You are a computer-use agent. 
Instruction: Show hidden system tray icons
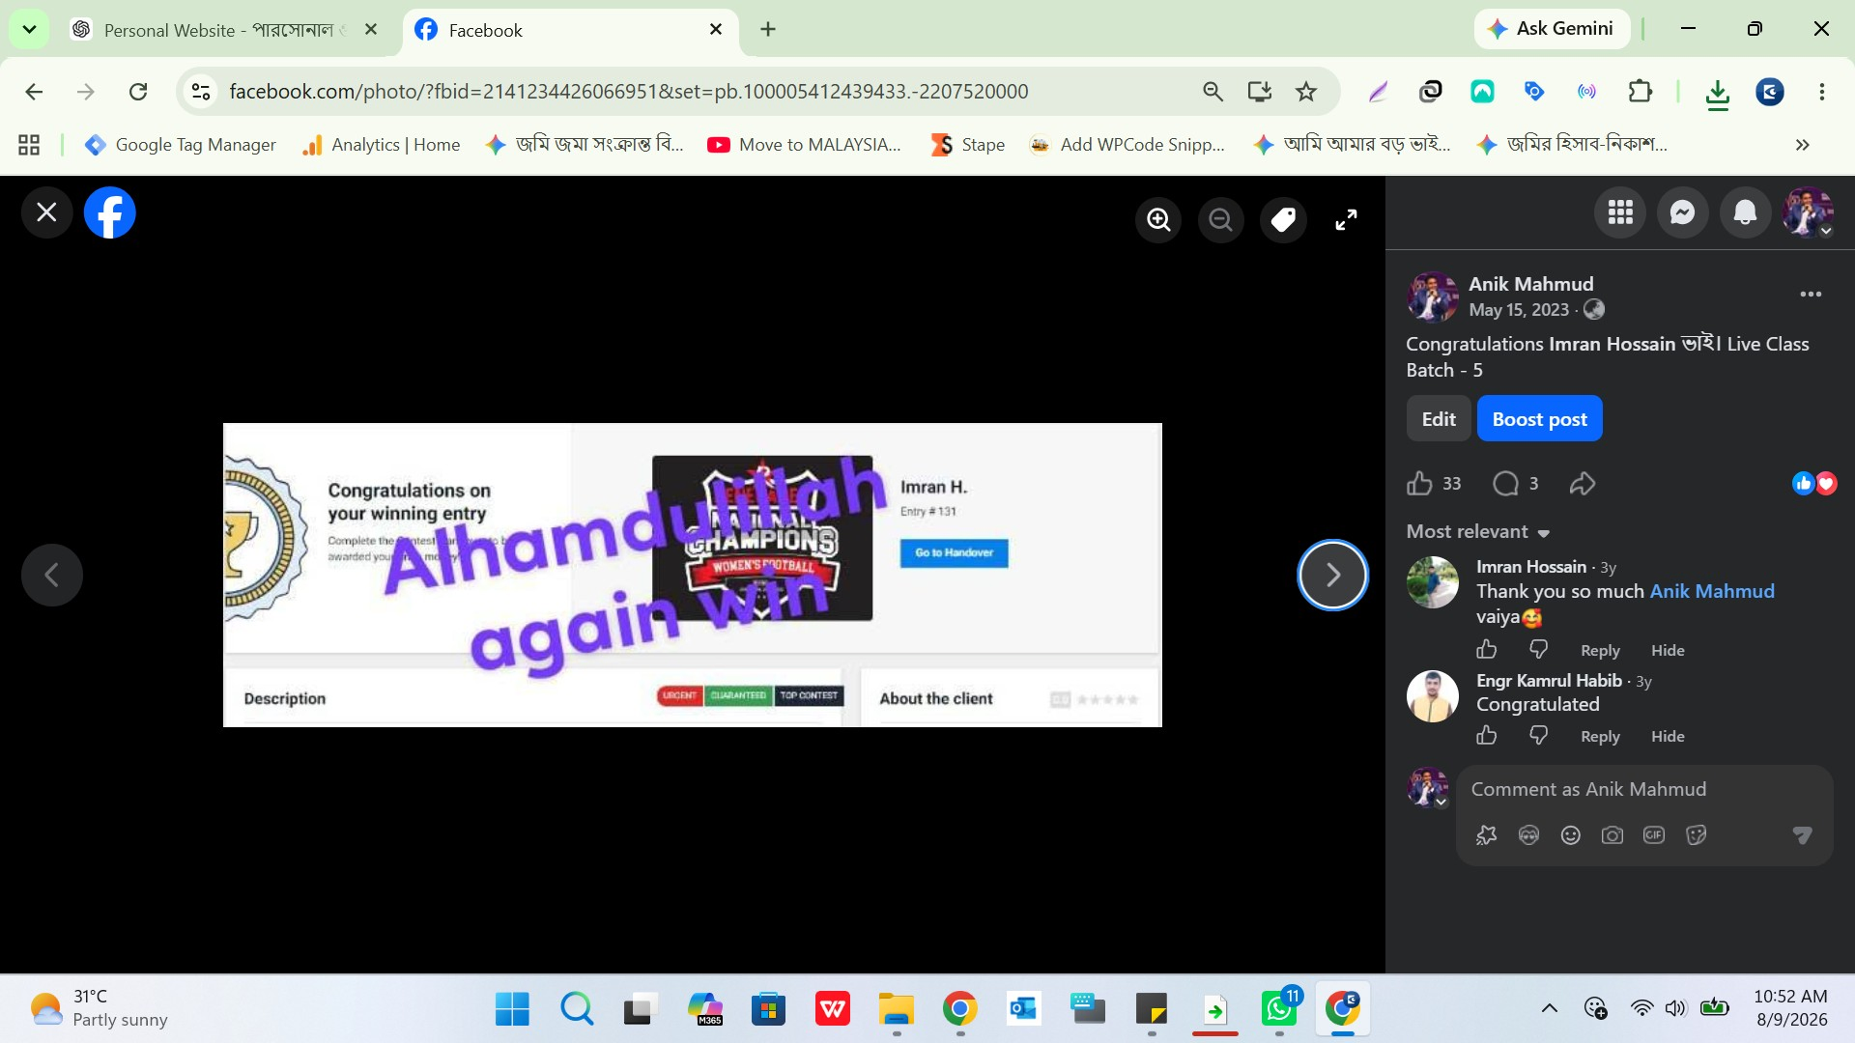(x=1549, y=1008)
